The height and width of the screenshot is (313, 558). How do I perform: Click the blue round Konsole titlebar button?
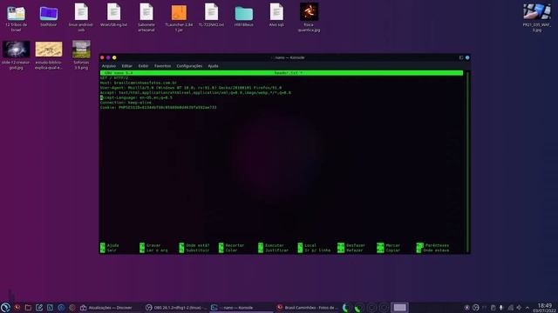pyautogui.click(x=467, y=57)
